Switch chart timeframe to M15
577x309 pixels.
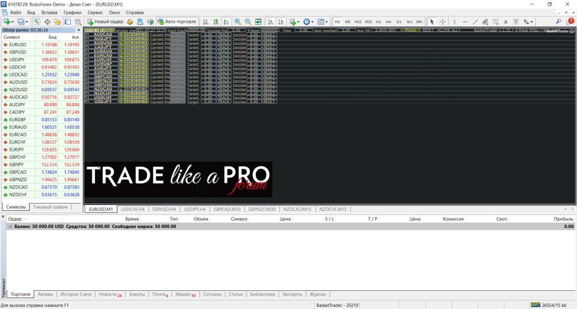358,21
